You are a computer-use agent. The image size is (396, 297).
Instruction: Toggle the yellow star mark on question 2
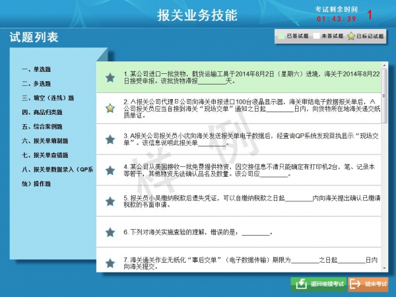point(110,108)
